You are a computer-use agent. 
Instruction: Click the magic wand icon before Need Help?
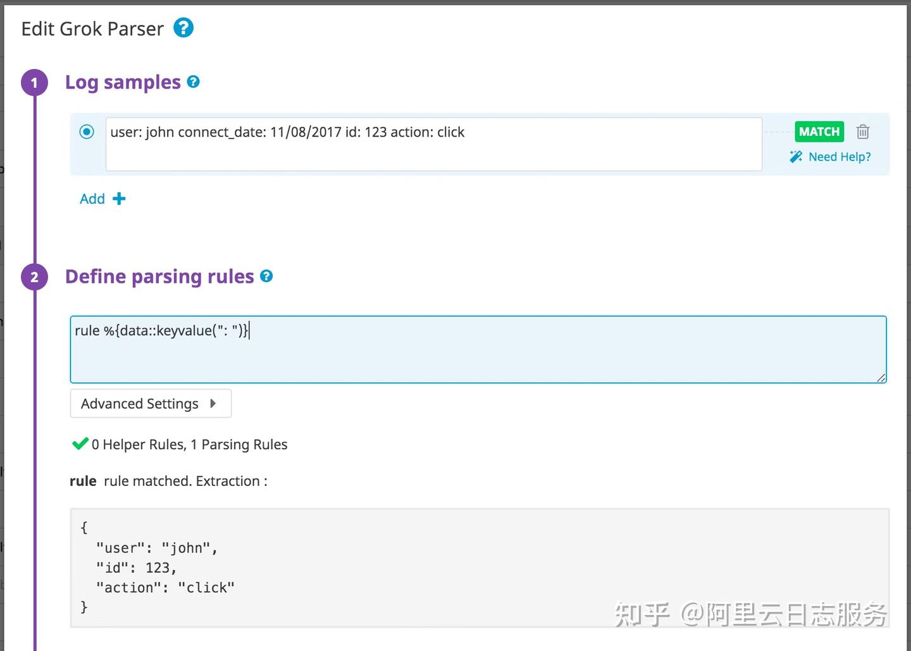[x=795, y=156]
